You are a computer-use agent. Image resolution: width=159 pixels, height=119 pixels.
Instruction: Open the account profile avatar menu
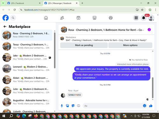point(151,18)
